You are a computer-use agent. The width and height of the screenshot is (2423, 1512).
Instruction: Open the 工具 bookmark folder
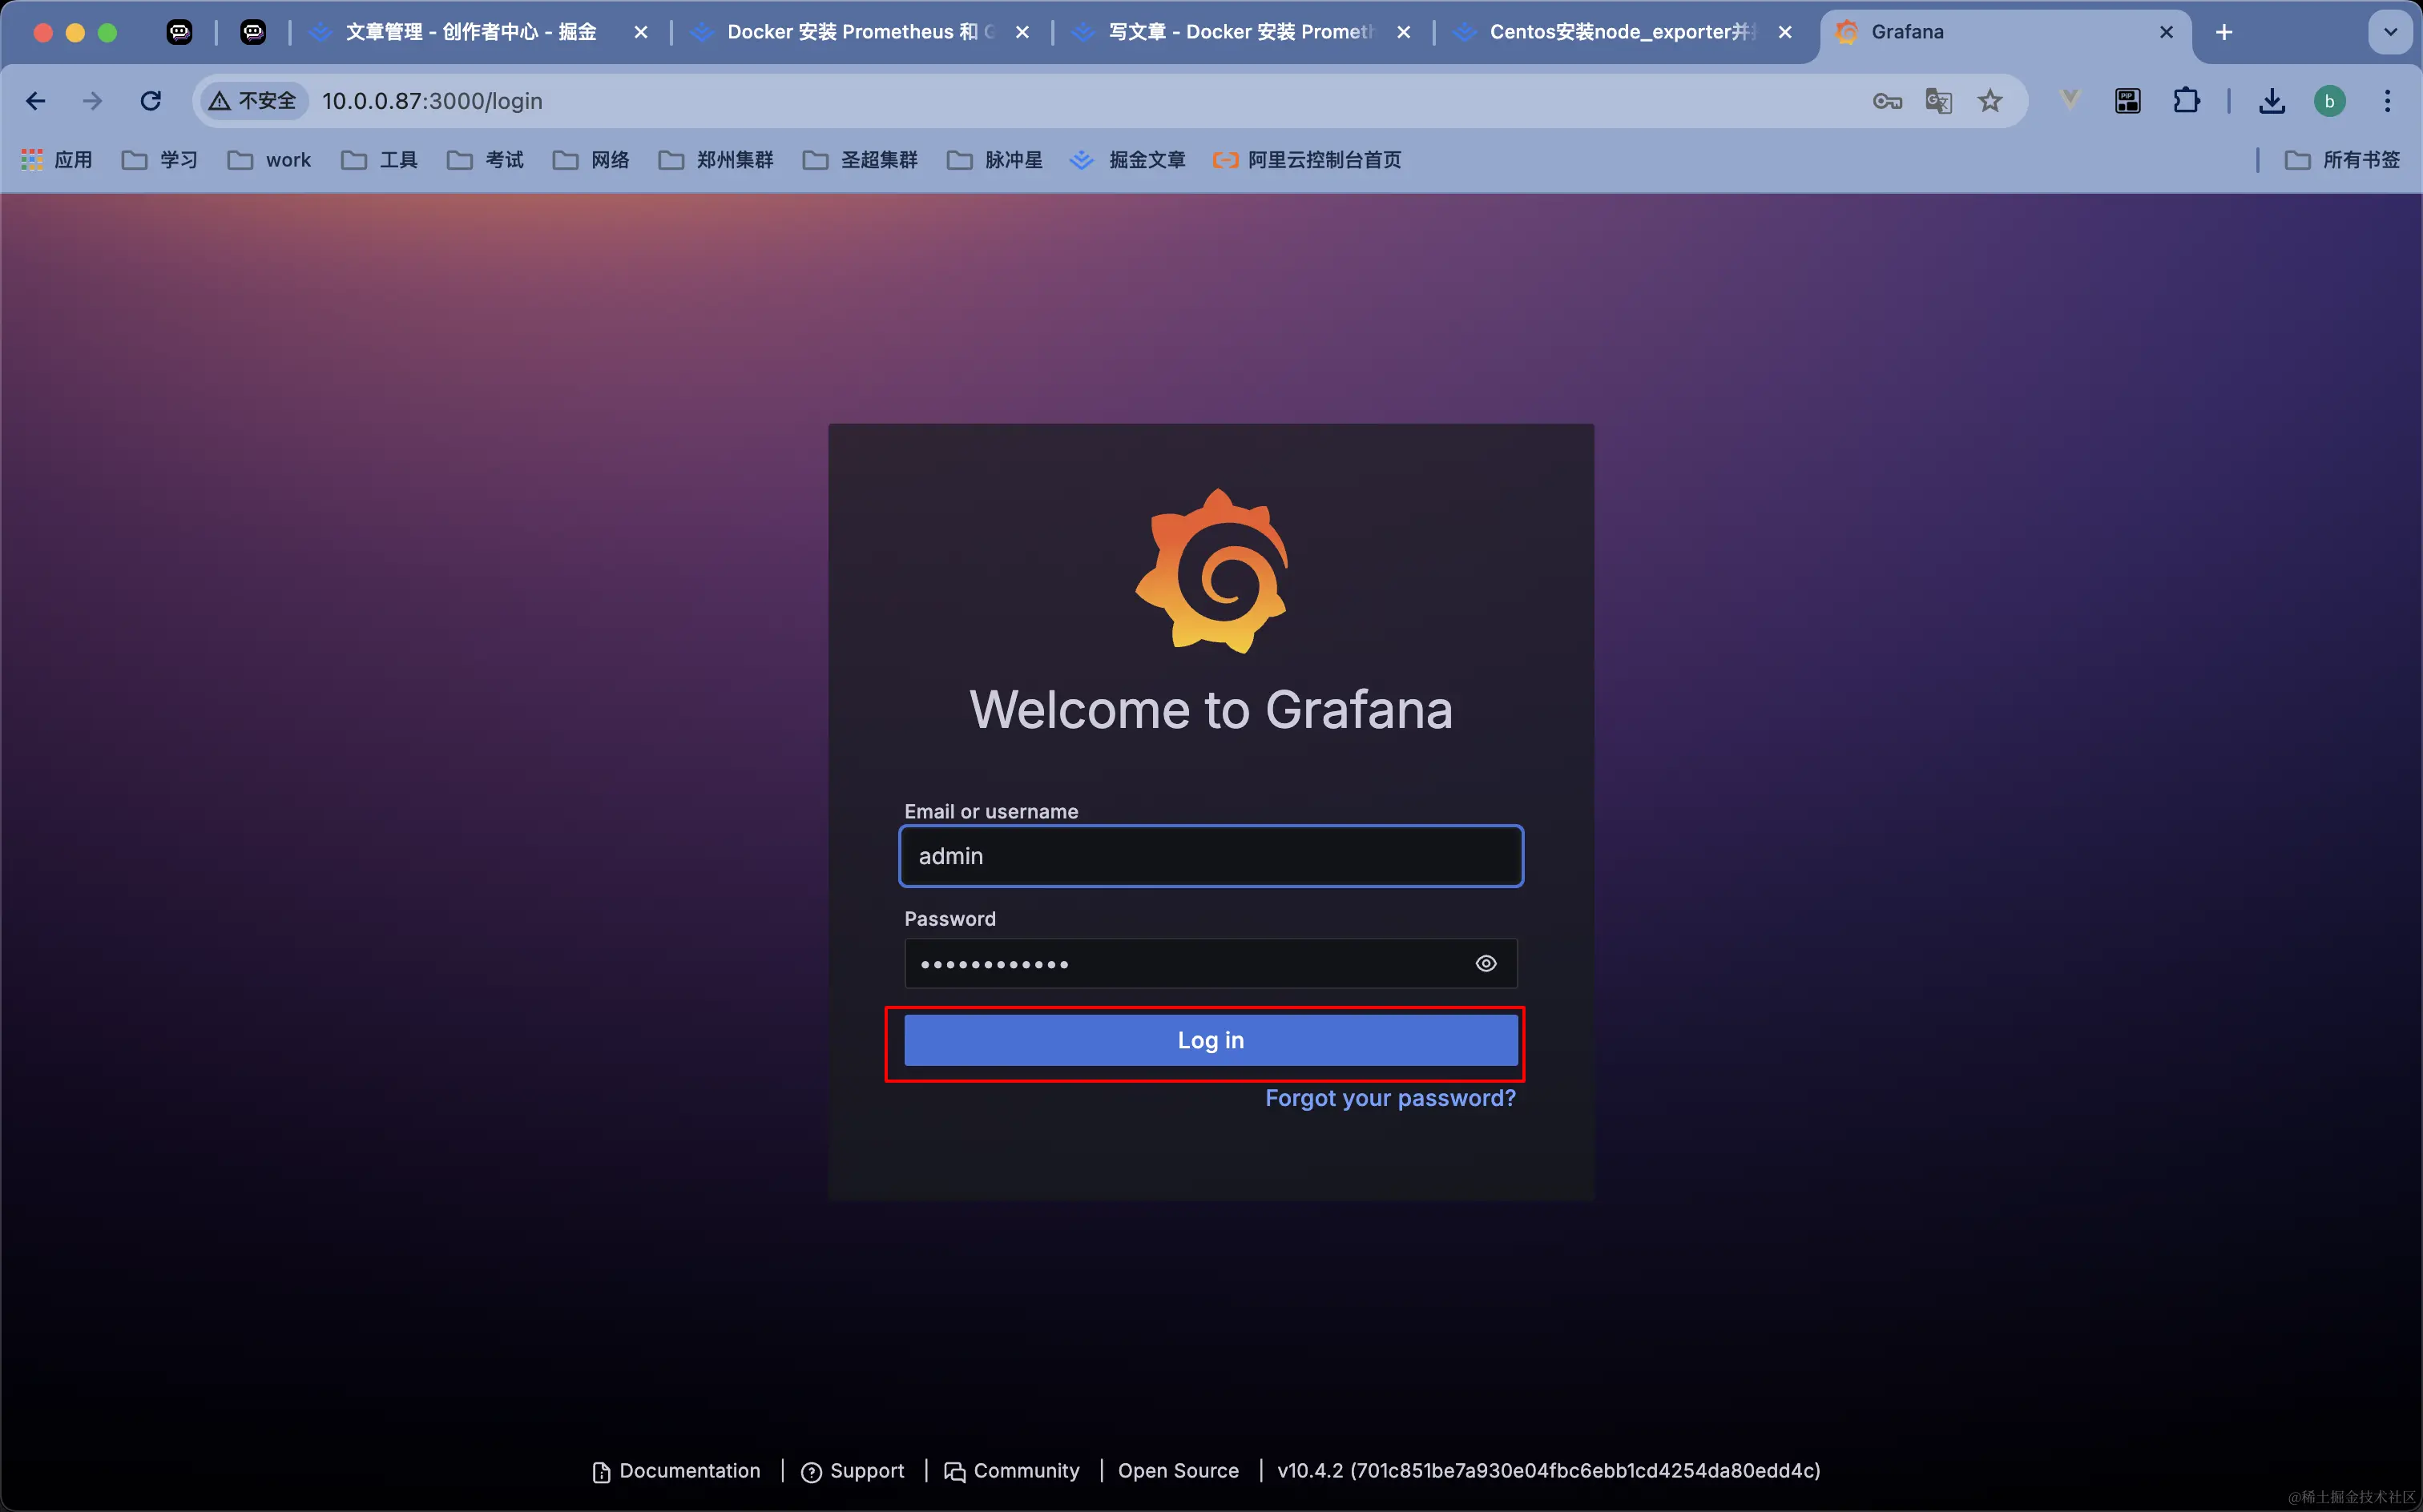379,160
